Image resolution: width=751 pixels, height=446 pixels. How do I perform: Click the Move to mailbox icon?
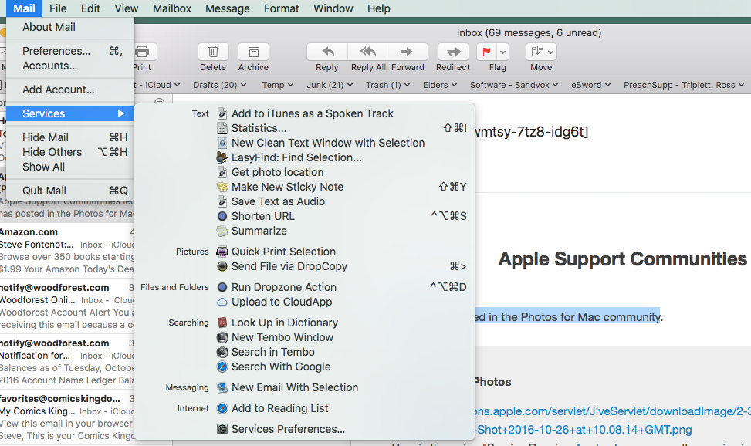[x=537, y=52]
